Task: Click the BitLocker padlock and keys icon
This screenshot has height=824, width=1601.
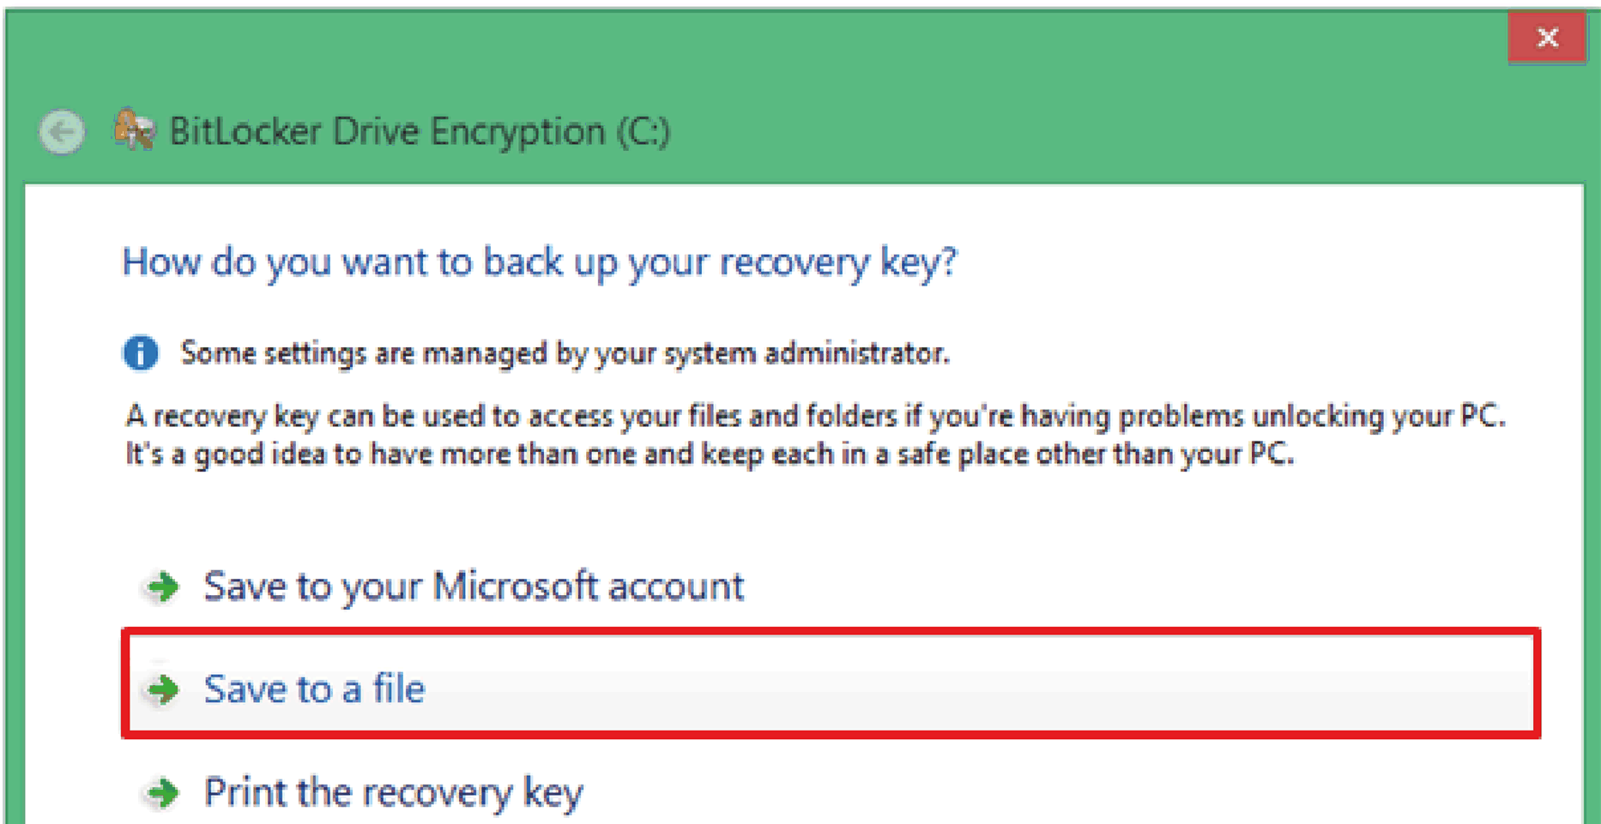Action: click(135, 130)
